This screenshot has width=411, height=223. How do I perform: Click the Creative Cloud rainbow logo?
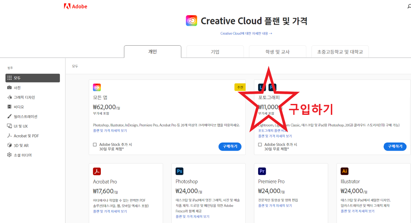[x=191, y=21]
